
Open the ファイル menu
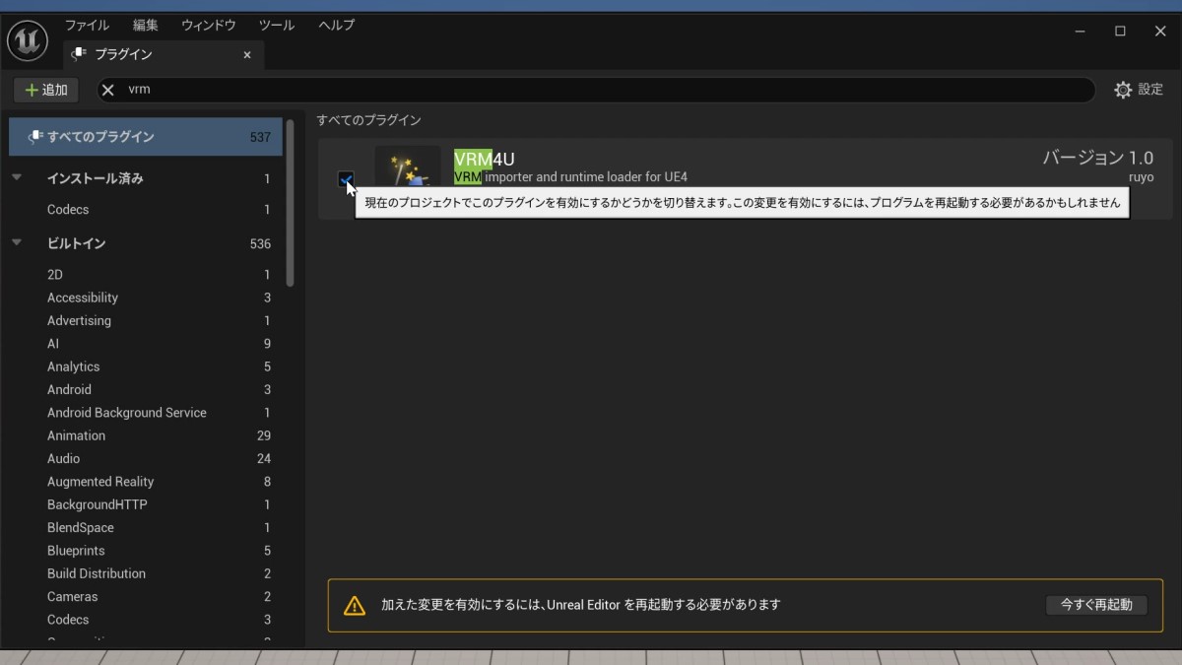click(87, 26)
